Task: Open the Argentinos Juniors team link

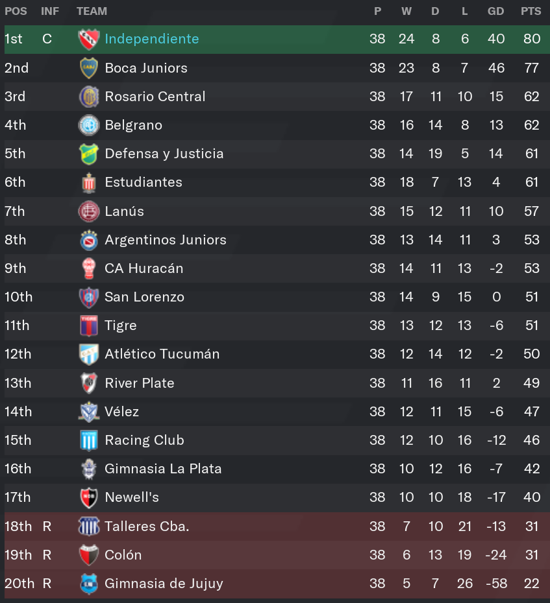Action: click(x=166, y=240)
